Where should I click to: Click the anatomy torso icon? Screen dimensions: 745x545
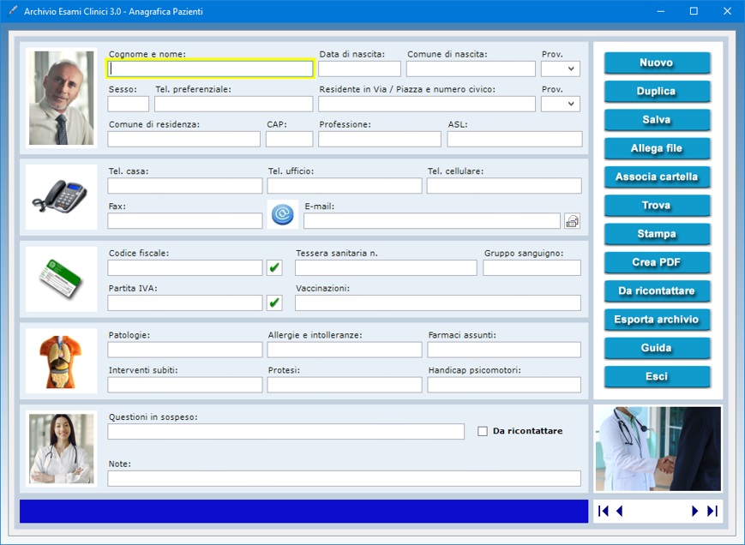click(61, 362)
